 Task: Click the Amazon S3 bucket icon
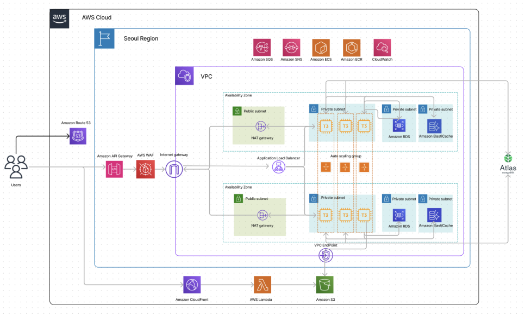(325, 285)
